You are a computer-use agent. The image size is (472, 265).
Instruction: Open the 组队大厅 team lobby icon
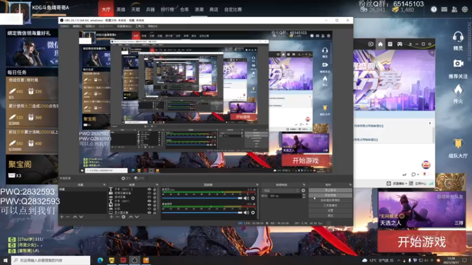[x=458, y=144]
